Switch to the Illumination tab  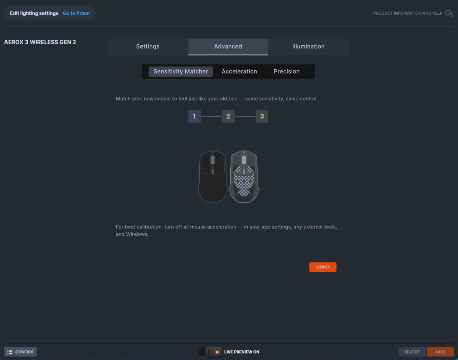point(308,46)
